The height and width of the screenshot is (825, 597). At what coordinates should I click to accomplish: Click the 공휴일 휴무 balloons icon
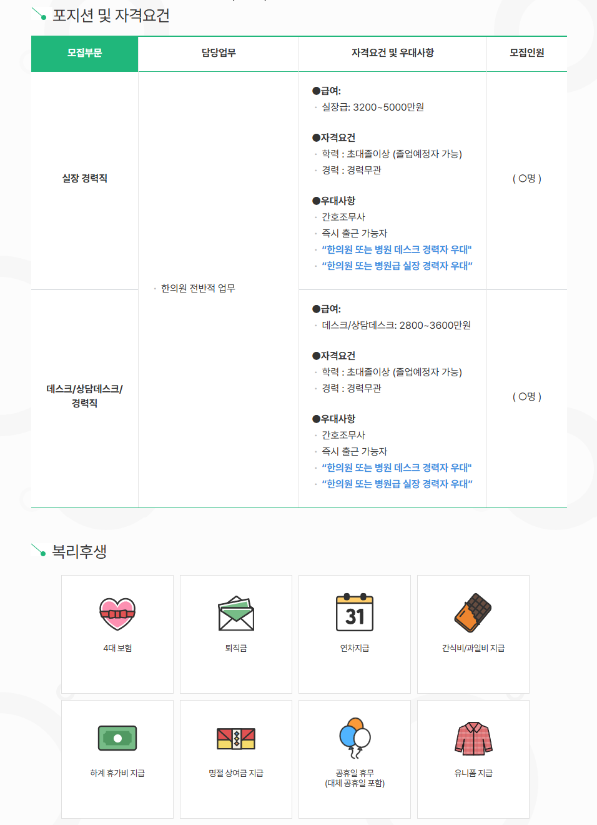(355, 738)
